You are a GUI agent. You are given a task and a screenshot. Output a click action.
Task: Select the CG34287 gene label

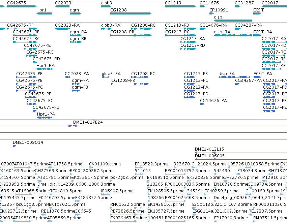coord(244,3)
